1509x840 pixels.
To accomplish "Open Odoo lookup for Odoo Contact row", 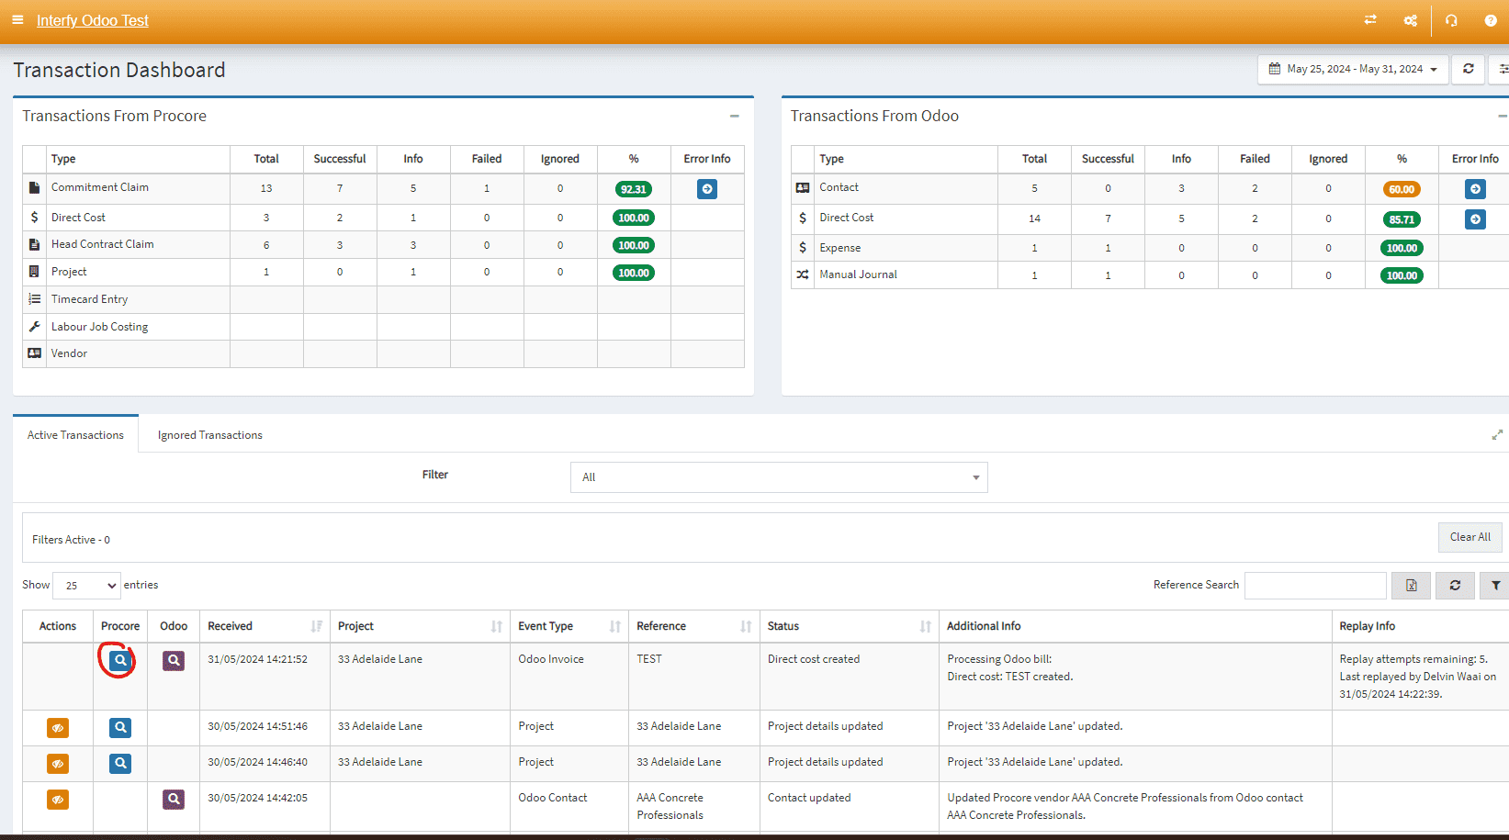I will point(174,800).
